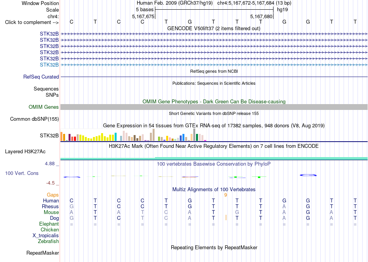Open the Layered H3K27Ac track label
The width and height of the screenshot is (368, 262).
pos(25,152)
